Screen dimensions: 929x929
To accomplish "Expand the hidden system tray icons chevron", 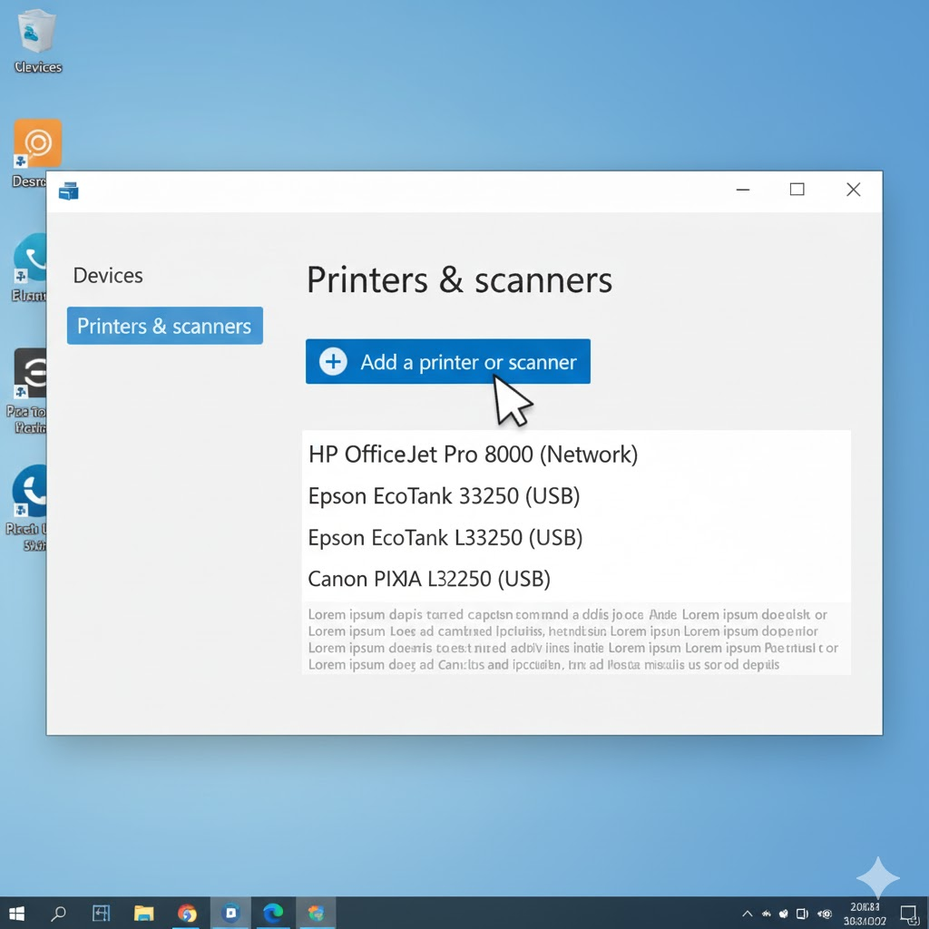I will [747, 914].
